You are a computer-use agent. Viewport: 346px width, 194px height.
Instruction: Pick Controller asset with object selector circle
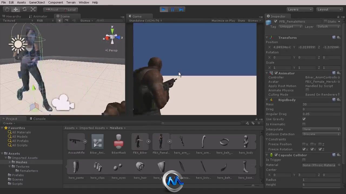(339, 77)
